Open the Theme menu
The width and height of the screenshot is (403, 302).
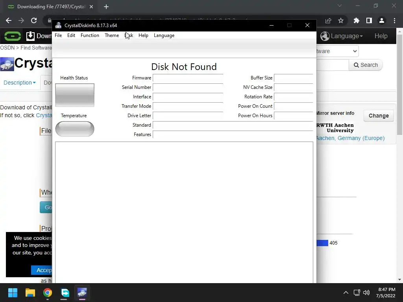coord(112,35)
